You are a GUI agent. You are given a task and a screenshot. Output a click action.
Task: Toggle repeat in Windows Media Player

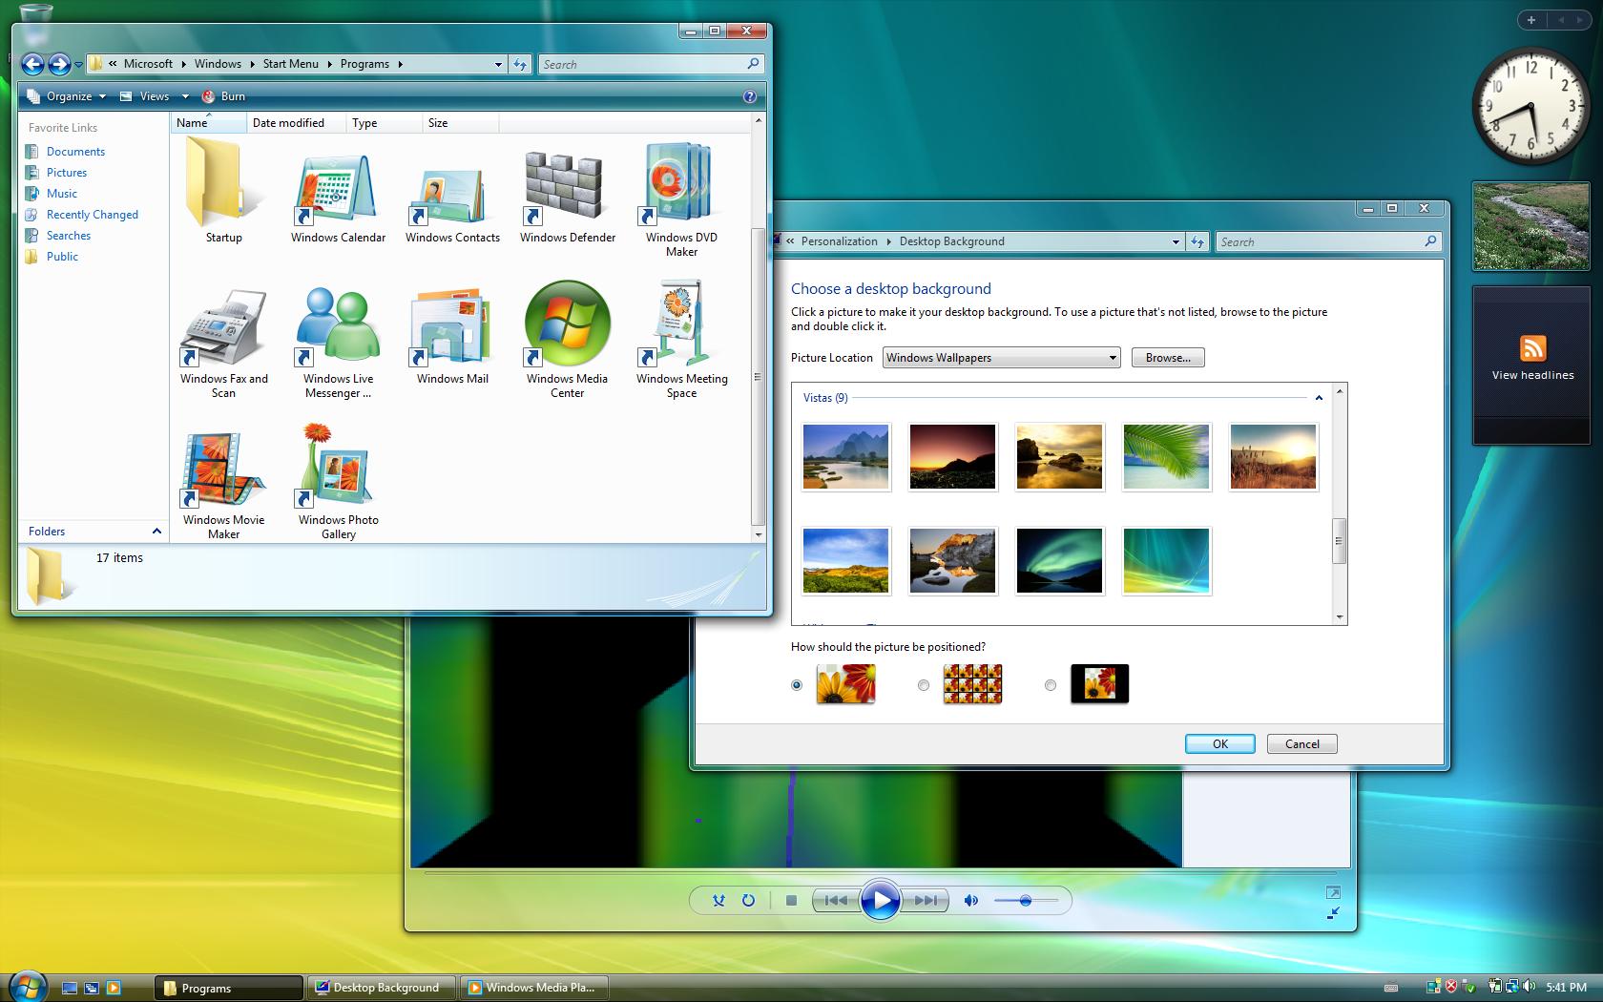click(x=748, y=900)
